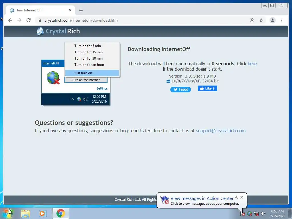Bookmark this page with the star icon
The width and height of the screenshot is (292, 219).
261,20
